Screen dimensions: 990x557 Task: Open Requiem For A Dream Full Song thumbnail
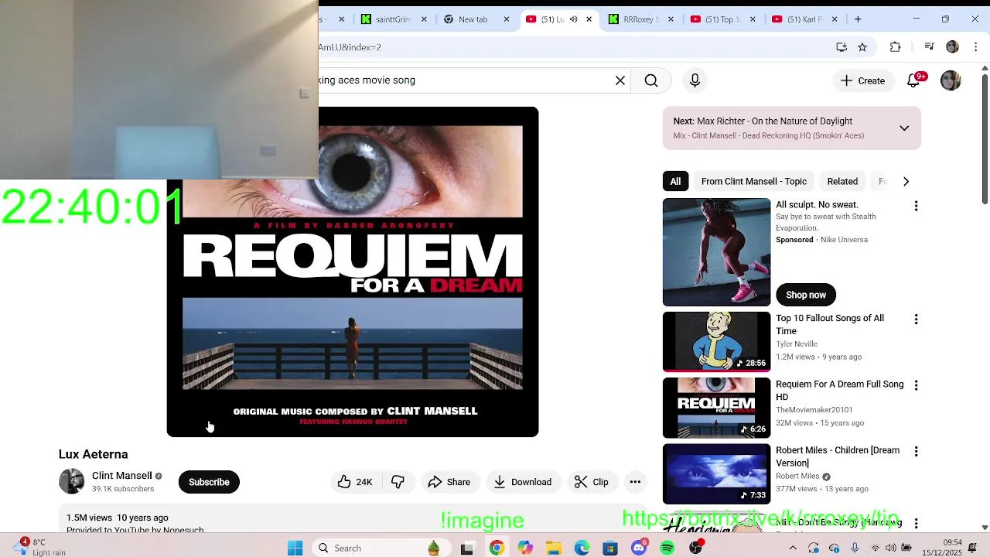click(716, 408)
